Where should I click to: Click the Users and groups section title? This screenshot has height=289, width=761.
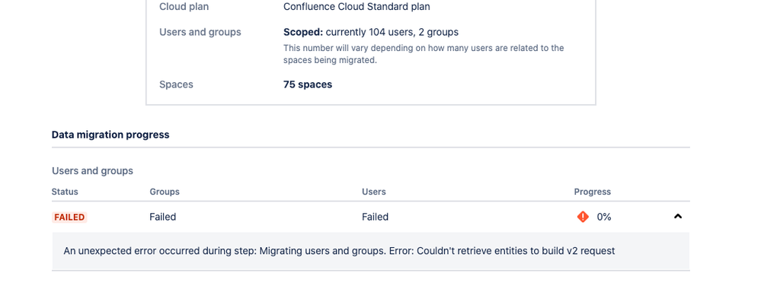(x=93, y=170)
